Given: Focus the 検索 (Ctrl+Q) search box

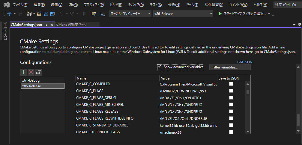Looking at the screenshot, I should click(x=287, y=5).
